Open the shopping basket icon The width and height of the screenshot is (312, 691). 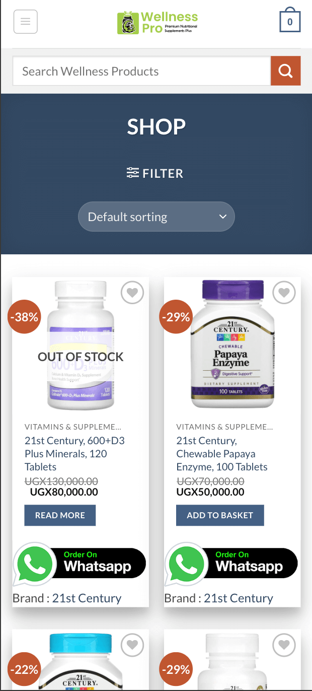pyautogui.click(x=290, y=21)
